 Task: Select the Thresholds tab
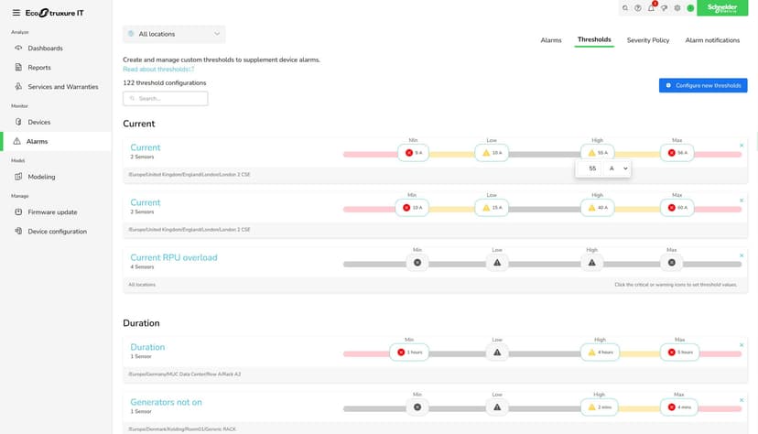pos(594,39)
